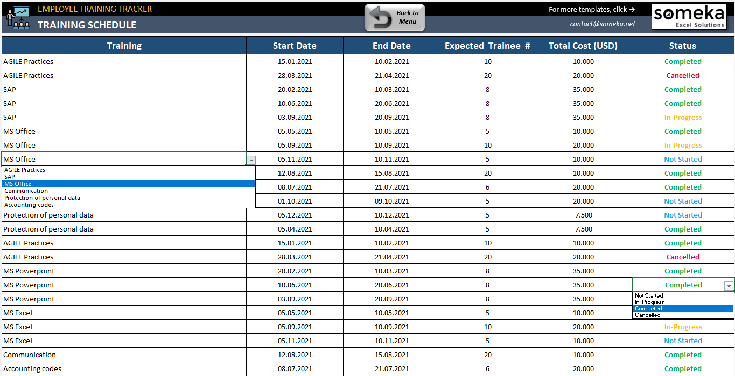Pick Protection of personal data in the dropdown list

(128, 198)
